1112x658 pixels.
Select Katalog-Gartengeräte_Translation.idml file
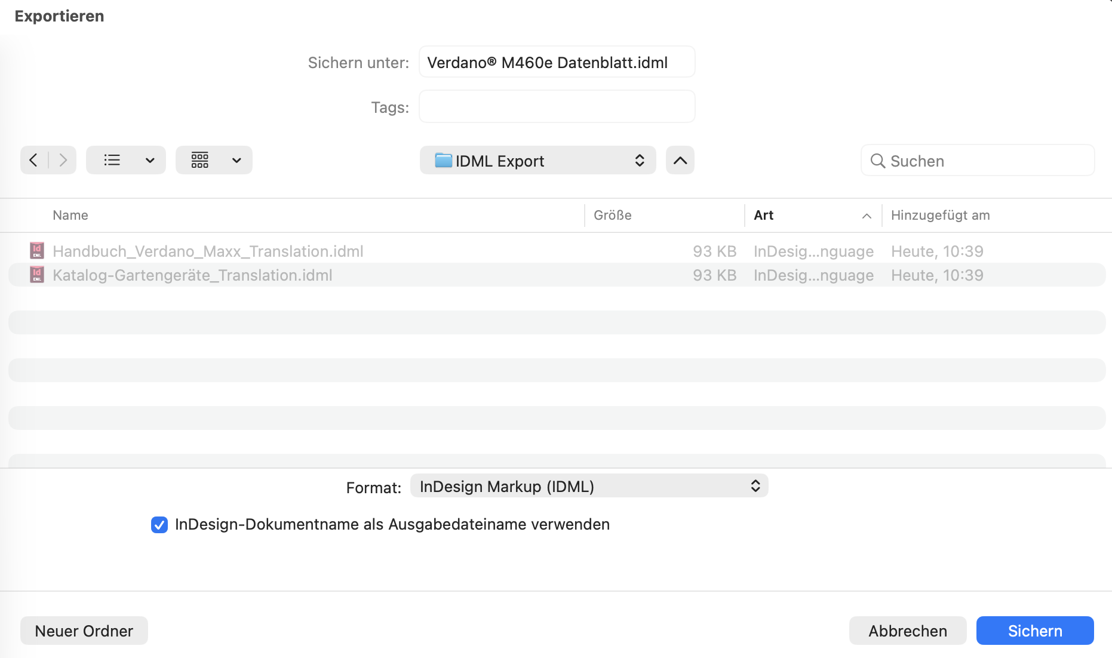coord(556,275)
